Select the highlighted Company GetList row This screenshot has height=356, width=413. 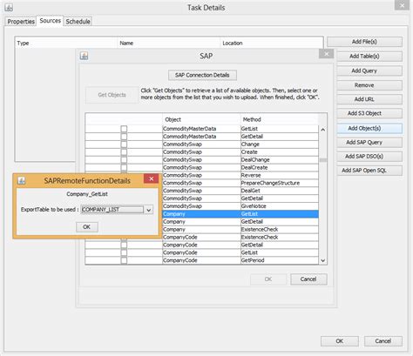tap(240, 214)
